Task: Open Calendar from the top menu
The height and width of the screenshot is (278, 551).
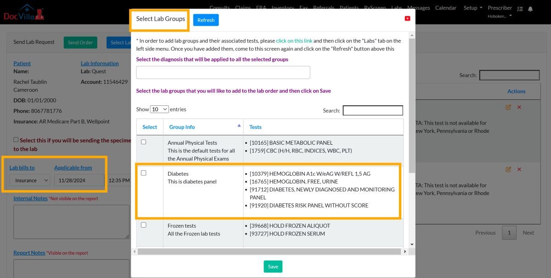Action: coord(445,8)
